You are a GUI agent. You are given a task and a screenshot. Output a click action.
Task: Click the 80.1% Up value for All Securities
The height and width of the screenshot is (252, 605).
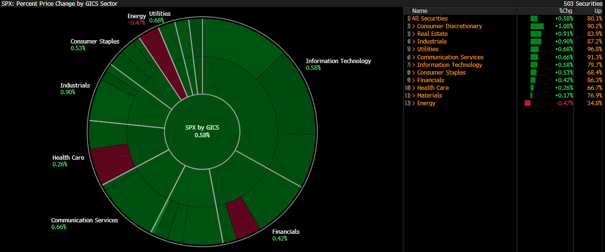(594, 19)
